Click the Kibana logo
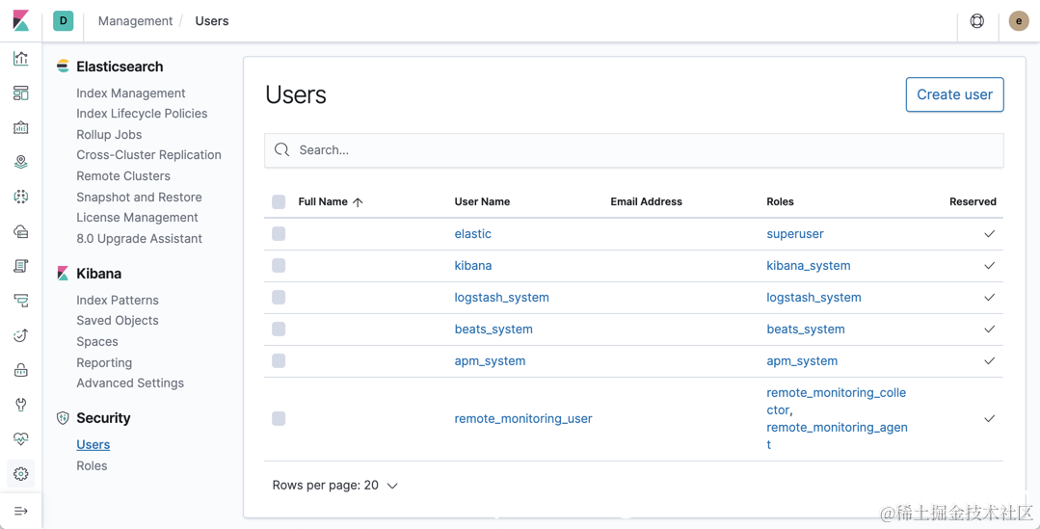Screen dimensions: 1040x529 tap(21, 20)
